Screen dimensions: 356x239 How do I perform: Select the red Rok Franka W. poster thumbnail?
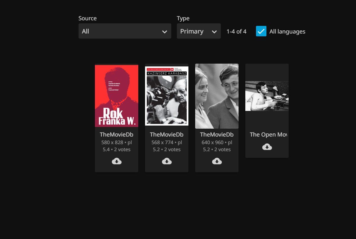point(117,96)
